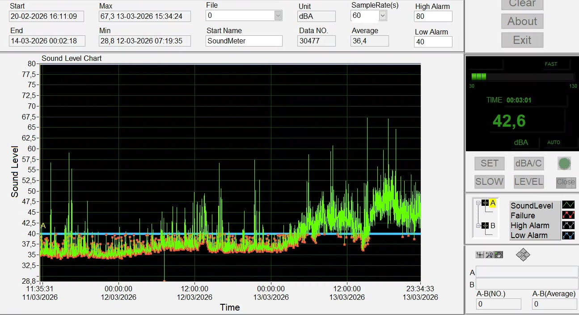Open the SampleRate dropdown arrow
The width and height of the screenshot is (579, 315).
click(x=382, y=16)
